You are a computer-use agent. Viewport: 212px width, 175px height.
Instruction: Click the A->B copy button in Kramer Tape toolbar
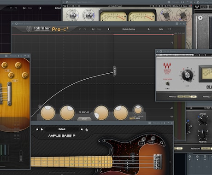coord(169,6)
